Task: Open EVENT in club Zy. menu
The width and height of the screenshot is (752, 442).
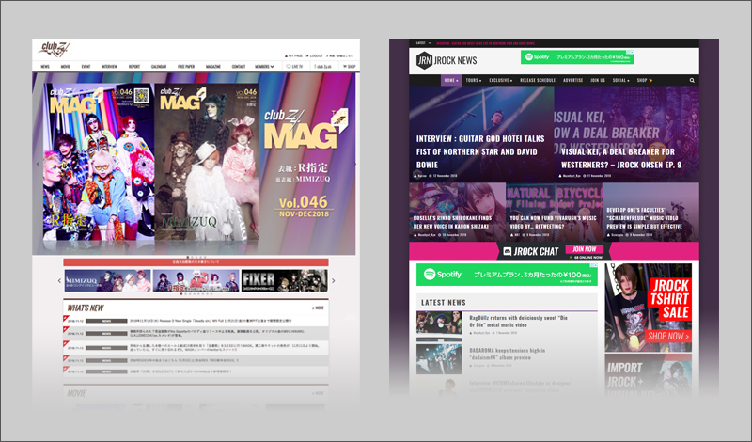Action: pyautogui.click(x=86, y=66)
